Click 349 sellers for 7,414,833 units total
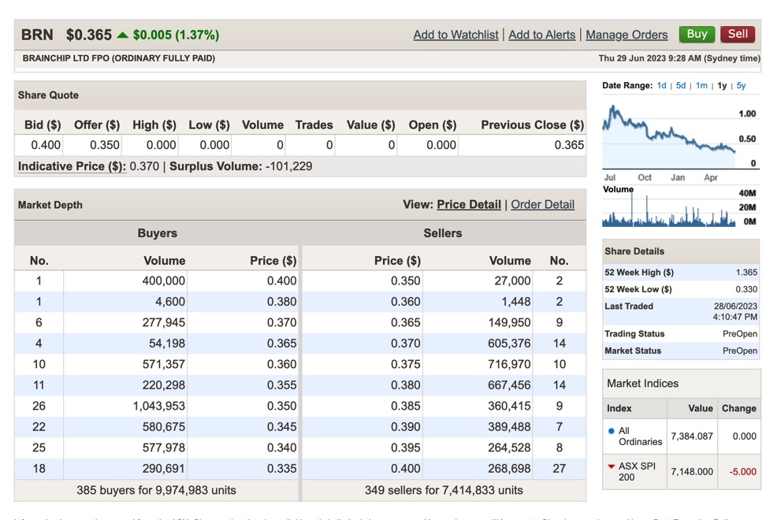Screen dimensions: 777x520 (x=444, y=490)
